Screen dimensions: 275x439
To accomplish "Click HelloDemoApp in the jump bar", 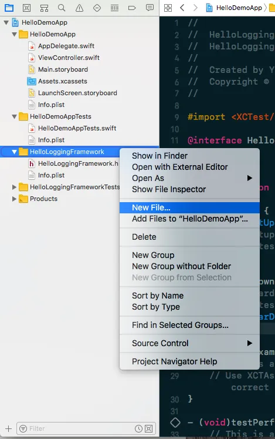I will tap(239, 8).
